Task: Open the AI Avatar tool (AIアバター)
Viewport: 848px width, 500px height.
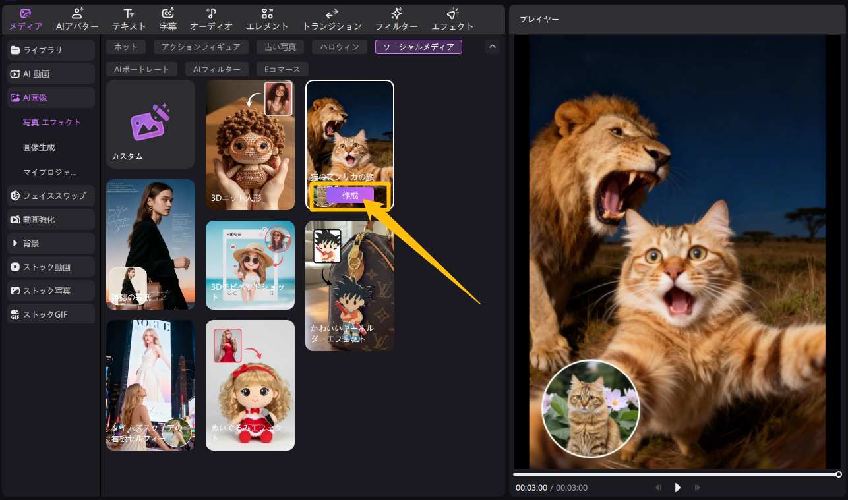Action: point(77,19)
